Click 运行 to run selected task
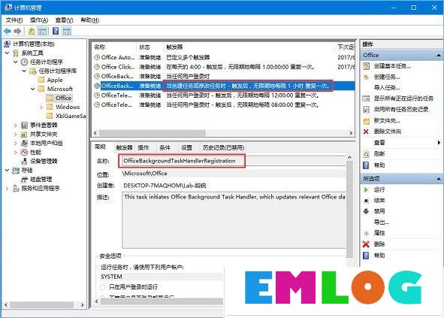The height and width of the screenshot is (318, 444). pyautogui.click(x=379, y=189)
